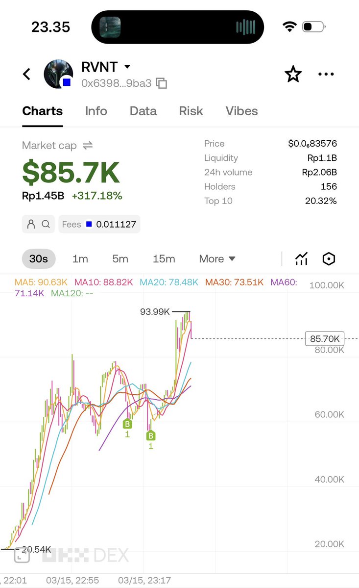Open hexagon chart settings icon
359x588 pixels.
329,259
